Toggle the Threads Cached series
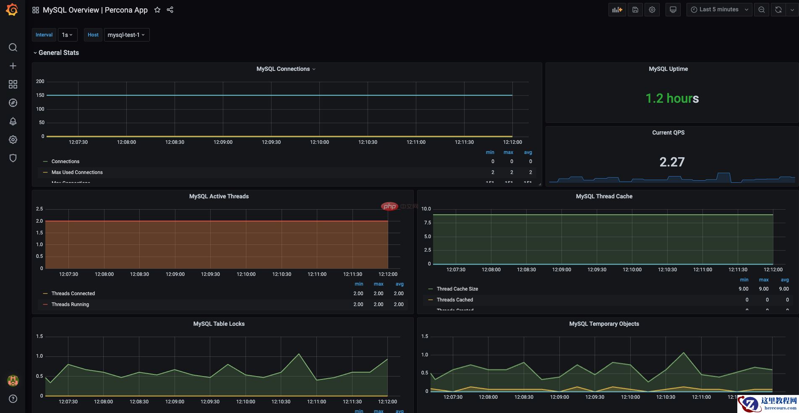Screen dimensions: 799x413 click(455, 300)
